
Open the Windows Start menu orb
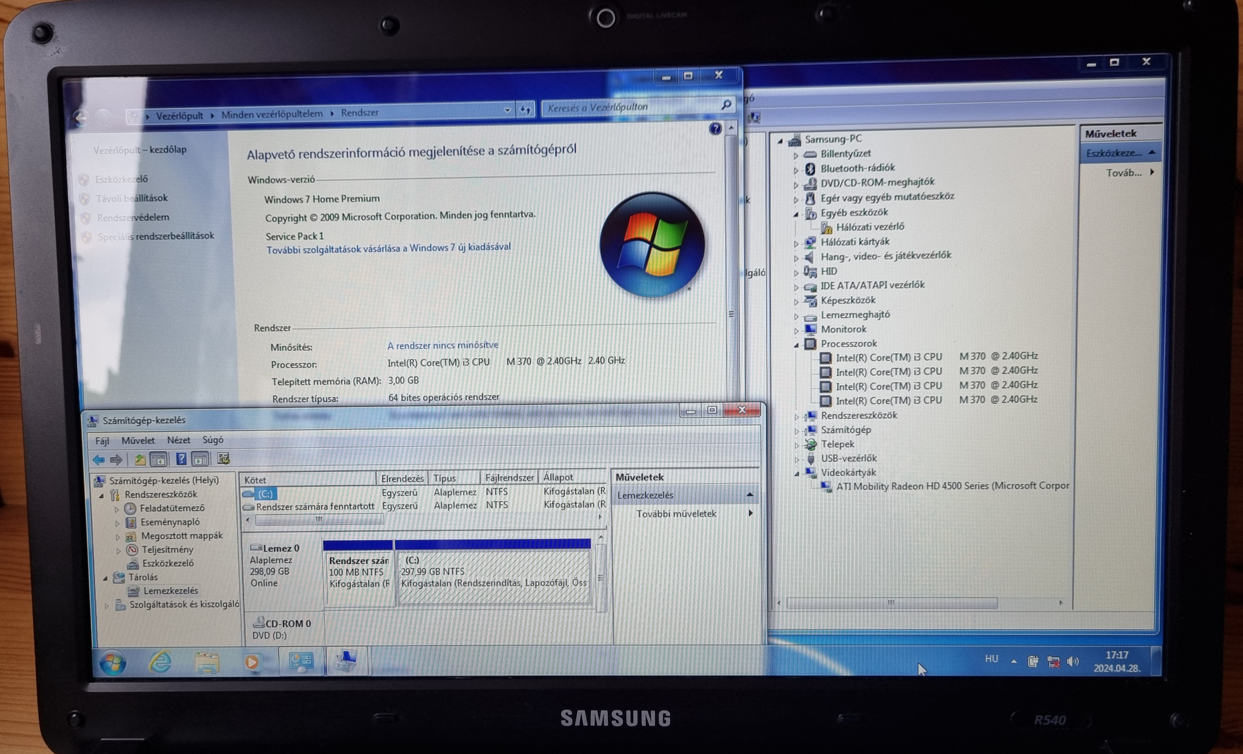click(x=113, y=662)
